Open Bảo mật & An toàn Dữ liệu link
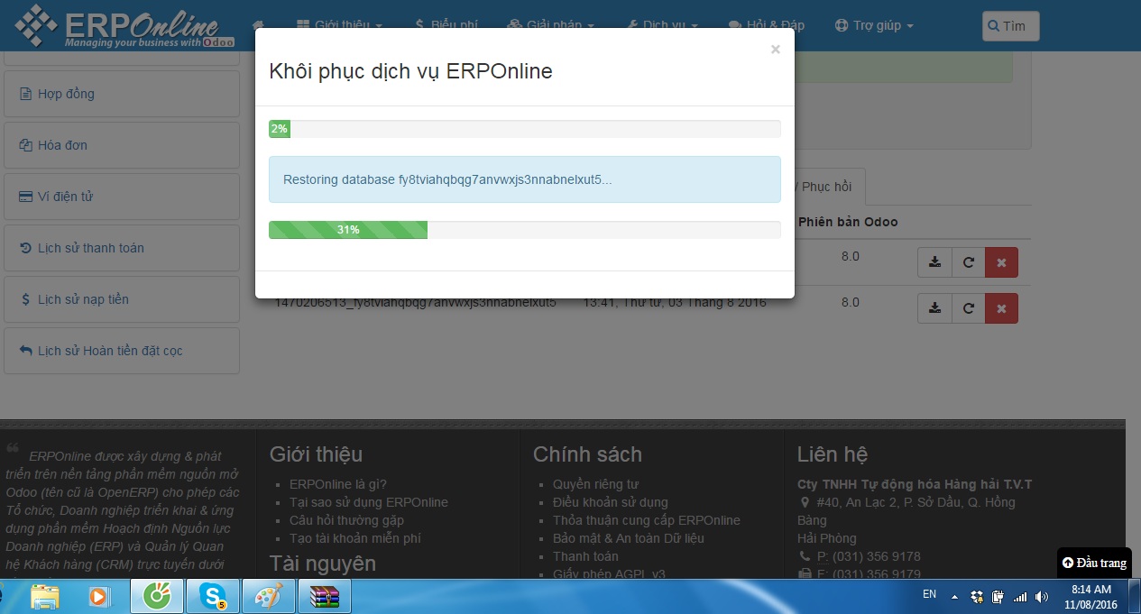 (x=629, y=538)
